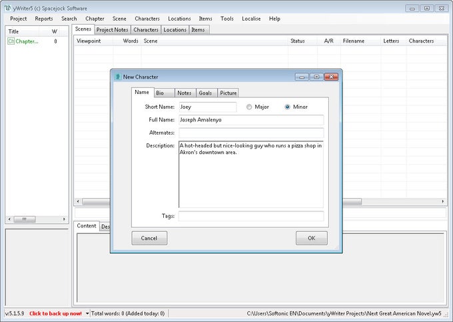This screenshot has width=453, height=322.
Task: Switch to the Bio tab in dialog
Action: click(x=164, y=93)
